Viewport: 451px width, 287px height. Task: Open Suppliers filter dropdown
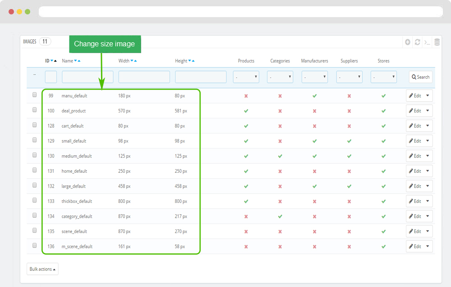point(349,77)
